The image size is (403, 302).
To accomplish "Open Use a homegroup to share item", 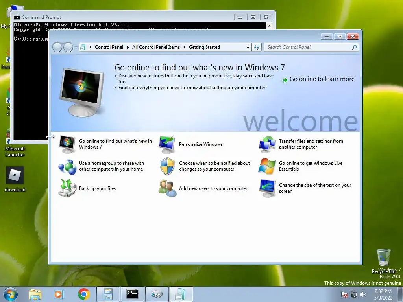I will [111, 166].
